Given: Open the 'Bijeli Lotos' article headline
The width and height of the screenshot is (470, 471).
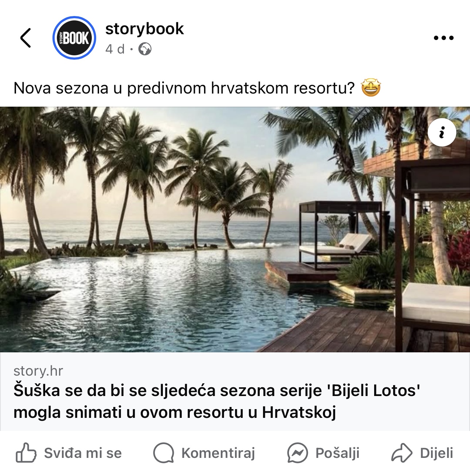Looking at the screenshot, I should [x=217, y=401].
